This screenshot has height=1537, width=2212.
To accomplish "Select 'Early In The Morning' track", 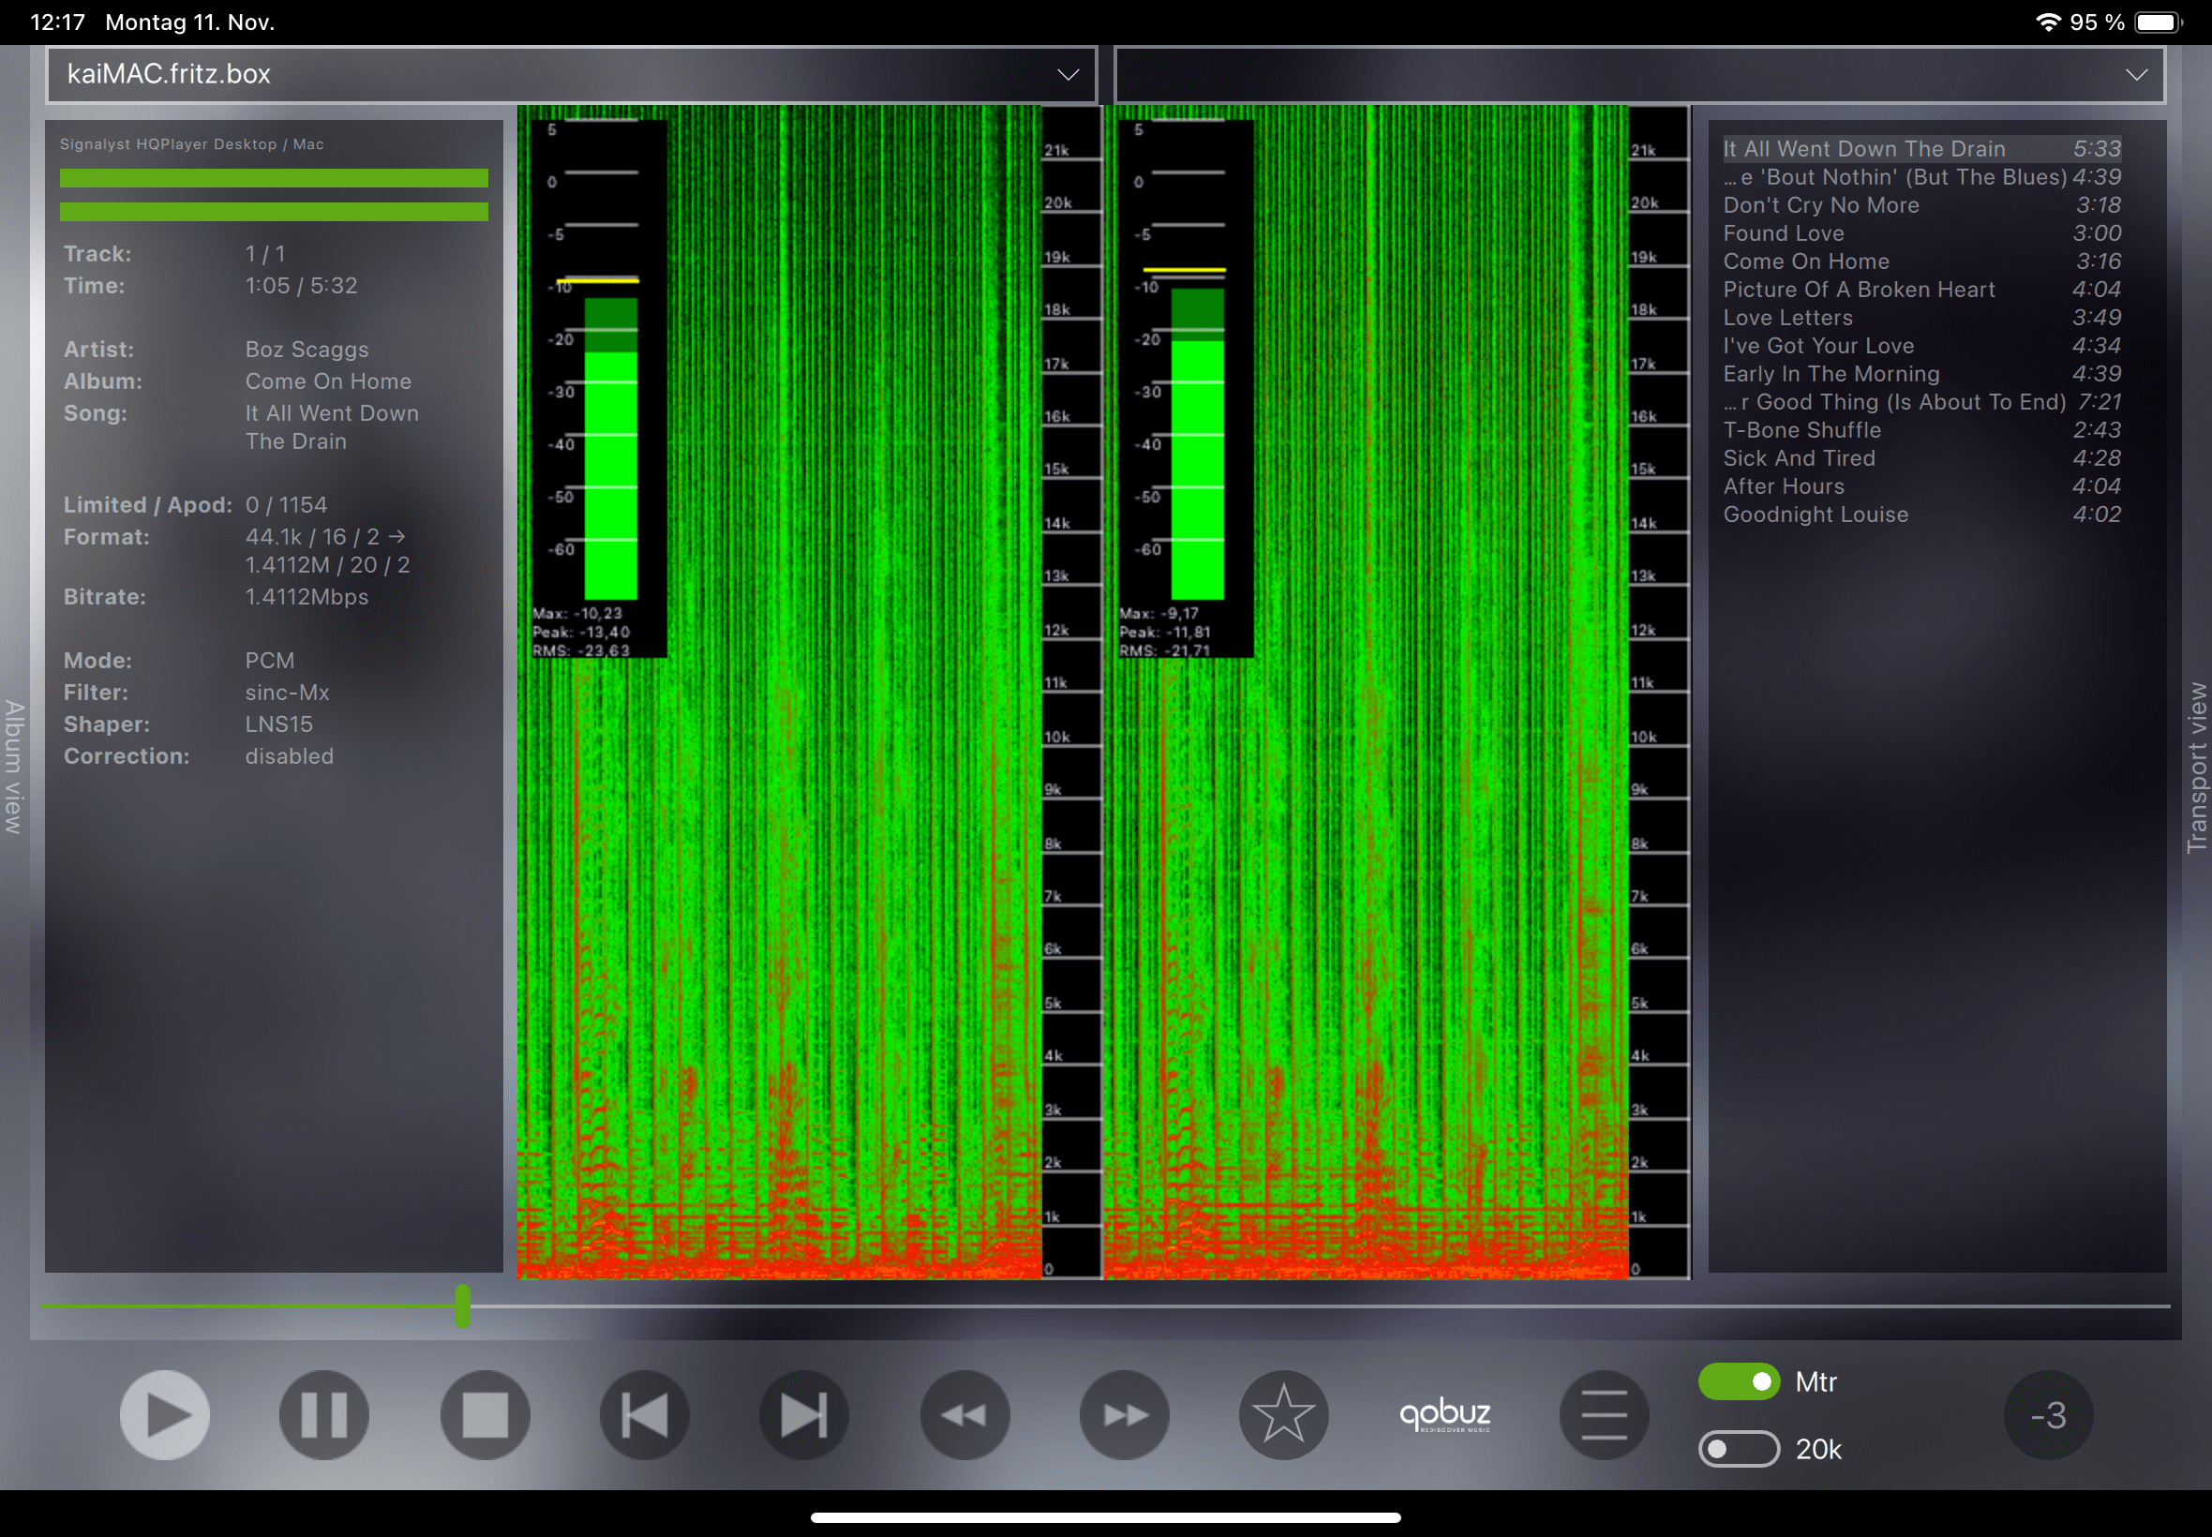I will click(1922, 374).
